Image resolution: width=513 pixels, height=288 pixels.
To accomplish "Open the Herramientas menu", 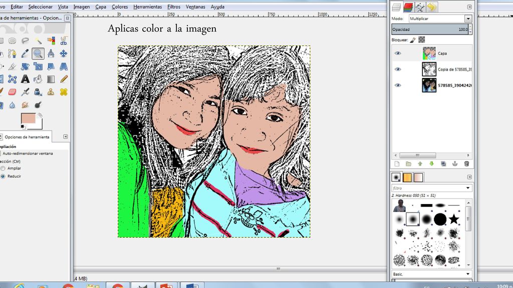I will [x=148, y=6].
